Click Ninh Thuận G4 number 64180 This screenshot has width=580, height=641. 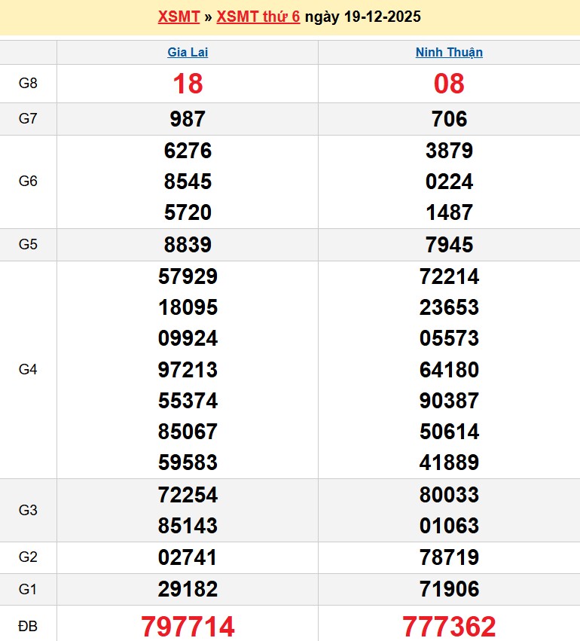(449, 370)
